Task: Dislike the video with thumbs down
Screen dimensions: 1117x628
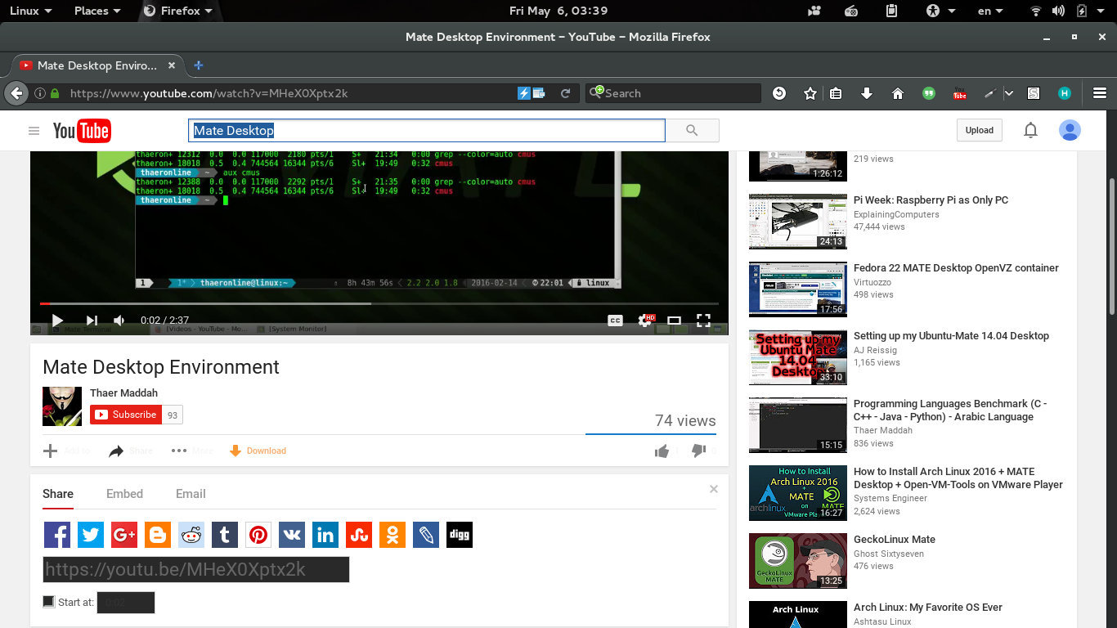Action: pos(698,451)
